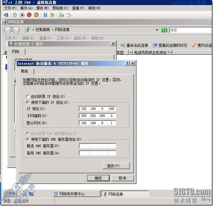Click the address bar network icon

tap(28, 30)
